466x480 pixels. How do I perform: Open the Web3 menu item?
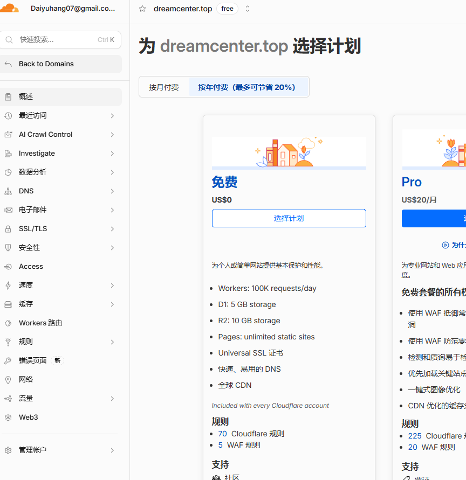(61, 418)
